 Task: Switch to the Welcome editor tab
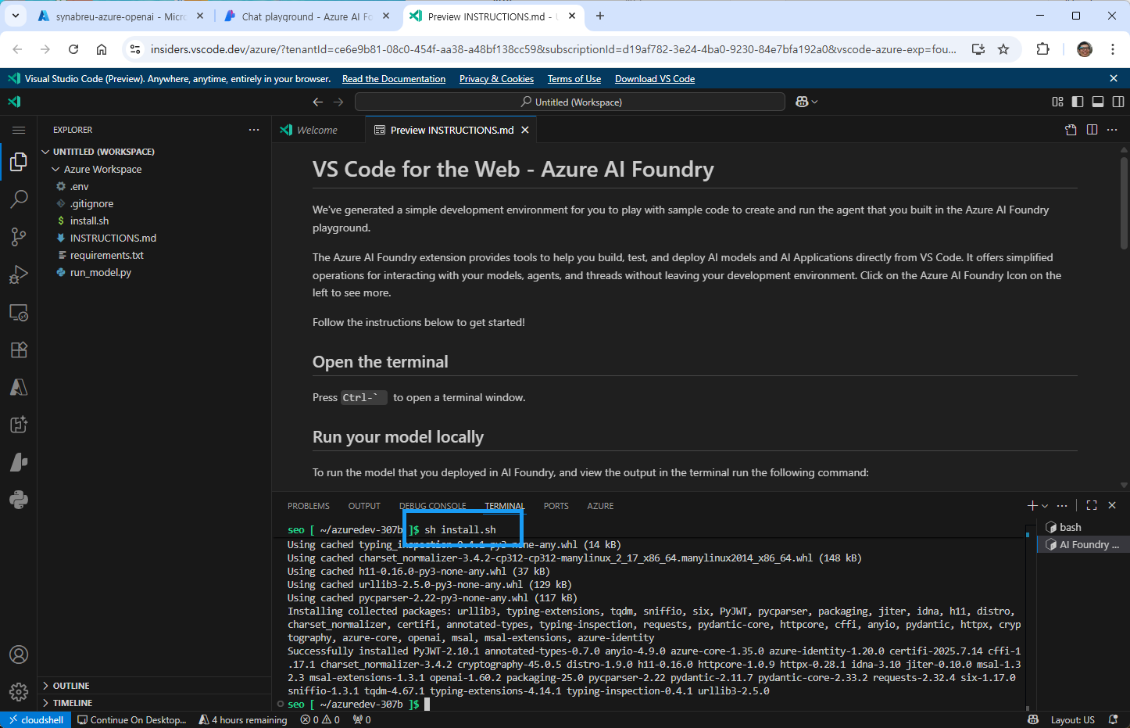pos(318,130)
